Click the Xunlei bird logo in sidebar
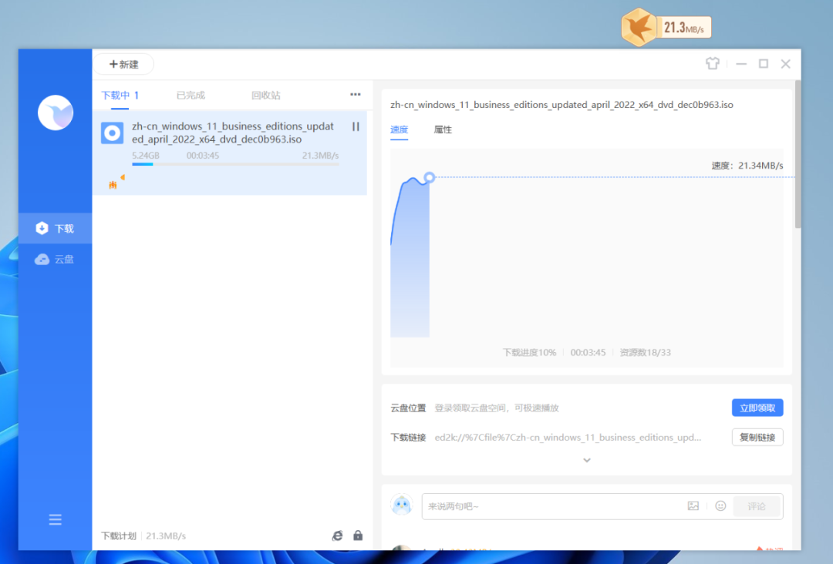 tap(56, 112)
